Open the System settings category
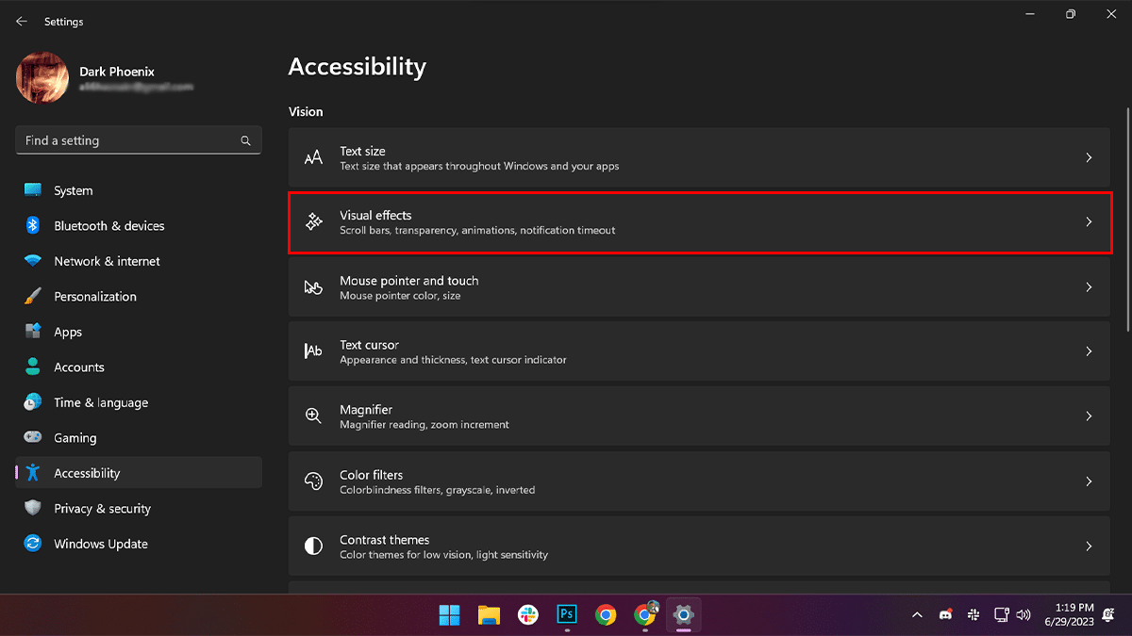 tap(73, 190)
